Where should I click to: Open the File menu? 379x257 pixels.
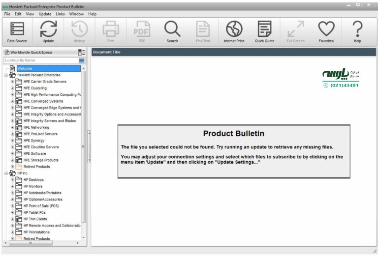(x=7, y=14)
